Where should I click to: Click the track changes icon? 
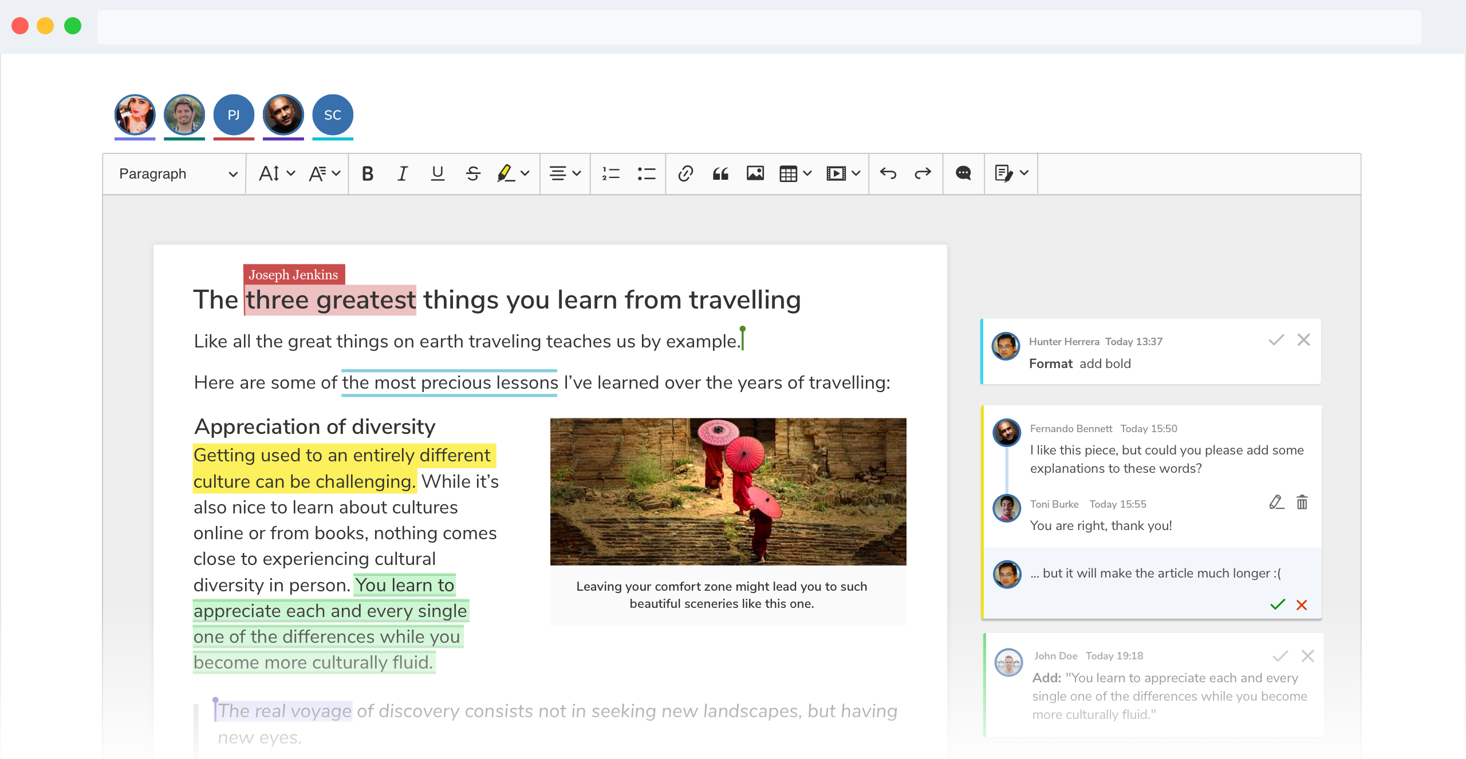point(1004,173)
